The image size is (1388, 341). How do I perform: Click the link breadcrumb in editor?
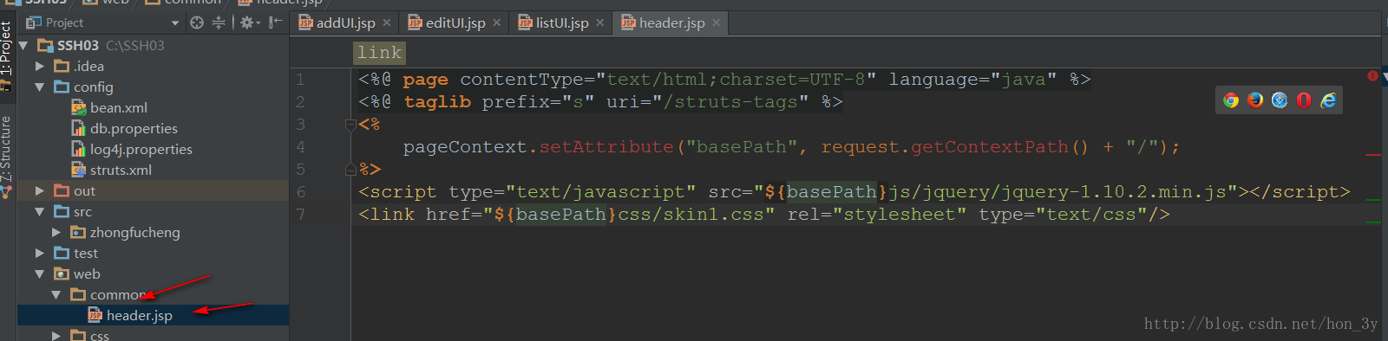tap(379, 53)
